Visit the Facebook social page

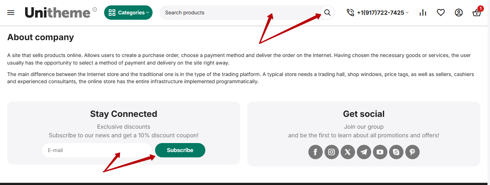pos(316,152)
